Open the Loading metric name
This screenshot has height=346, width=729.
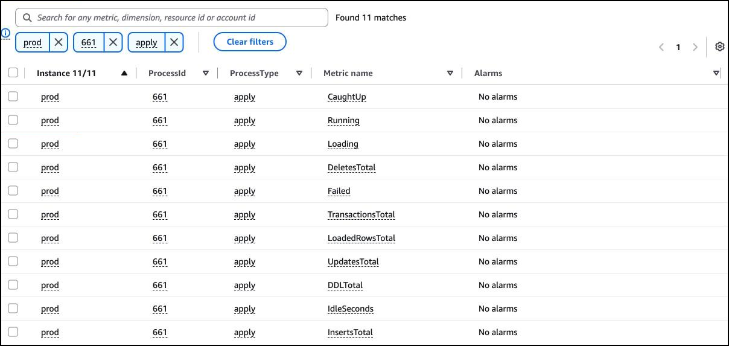[x=343, y=144]
